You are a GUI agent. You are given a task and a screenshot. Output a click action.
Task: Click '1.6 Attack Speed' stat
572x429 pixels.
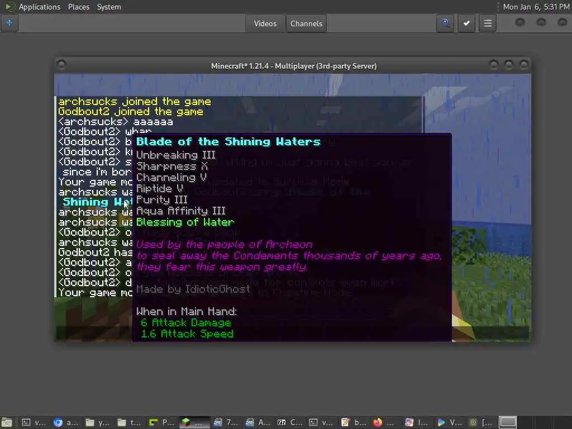(x=187, y=334)
